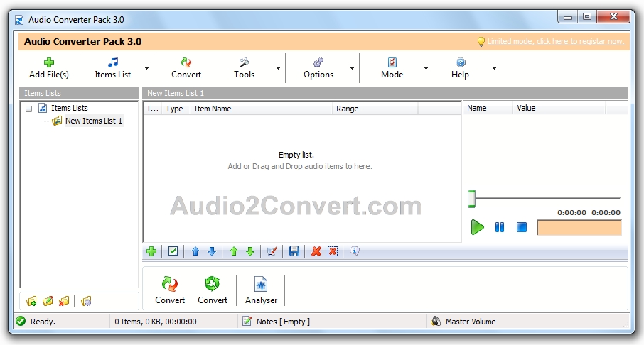Image resolution: width=644 pixels, height=345 pixels.
Task: Click the Master Volume speaker icon
Action: pos(436,321)
